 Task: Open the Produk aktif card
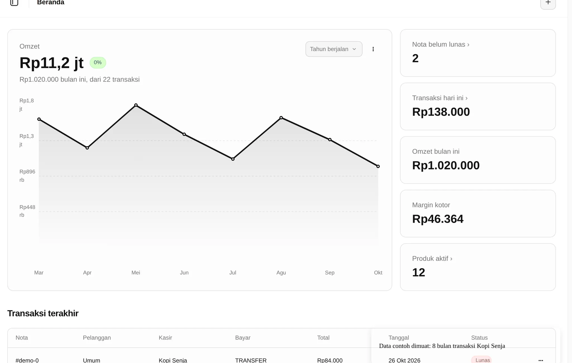478,267
